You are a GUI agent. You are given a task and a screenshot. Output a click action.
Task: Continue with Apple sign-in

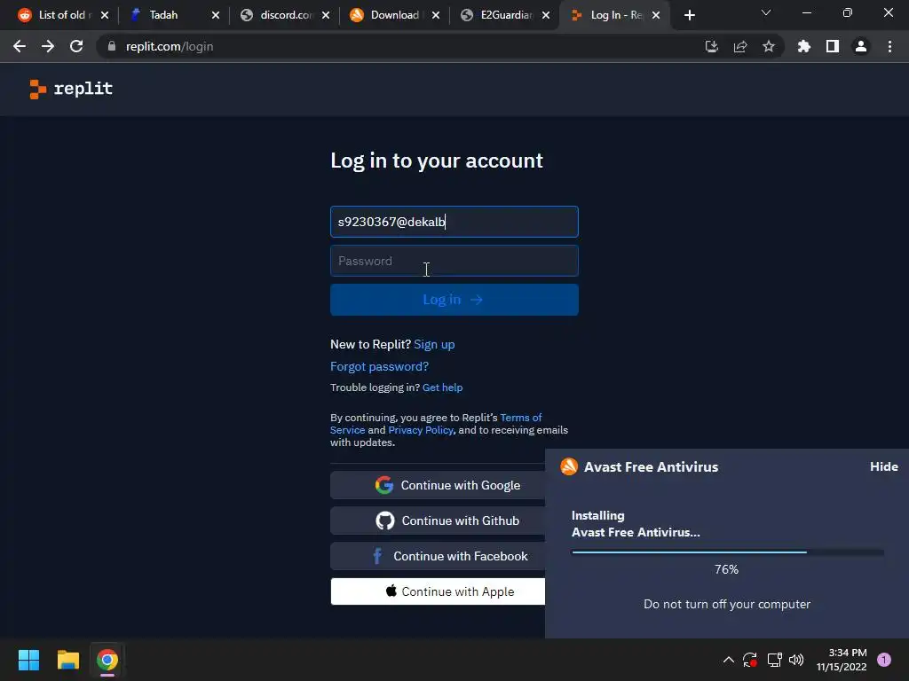(438, 591)
